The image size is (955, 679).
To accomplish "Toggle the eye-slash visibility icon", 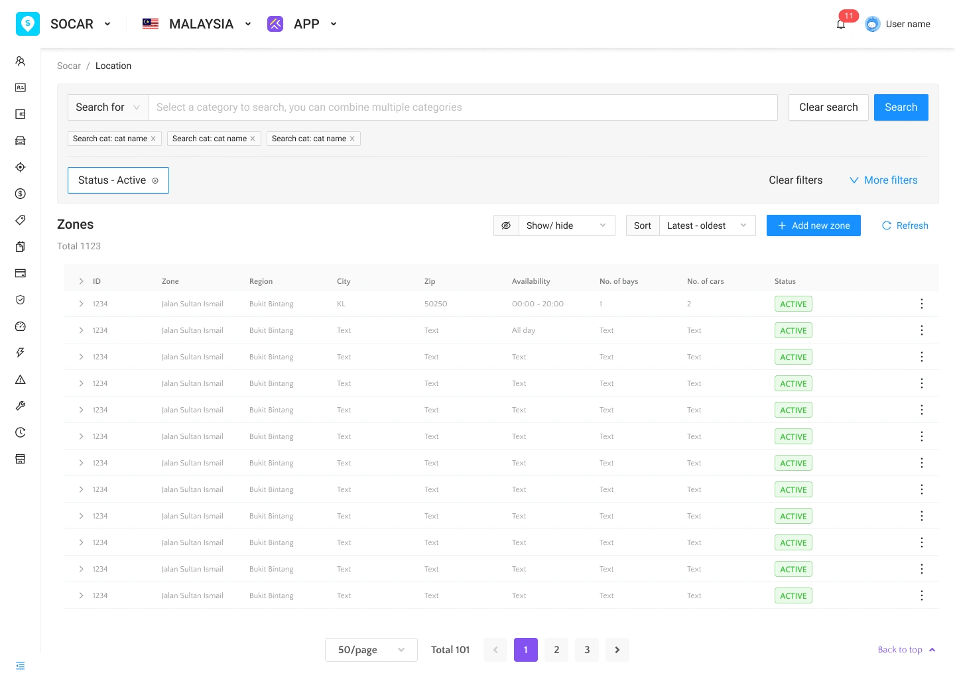I will (506, 225).
